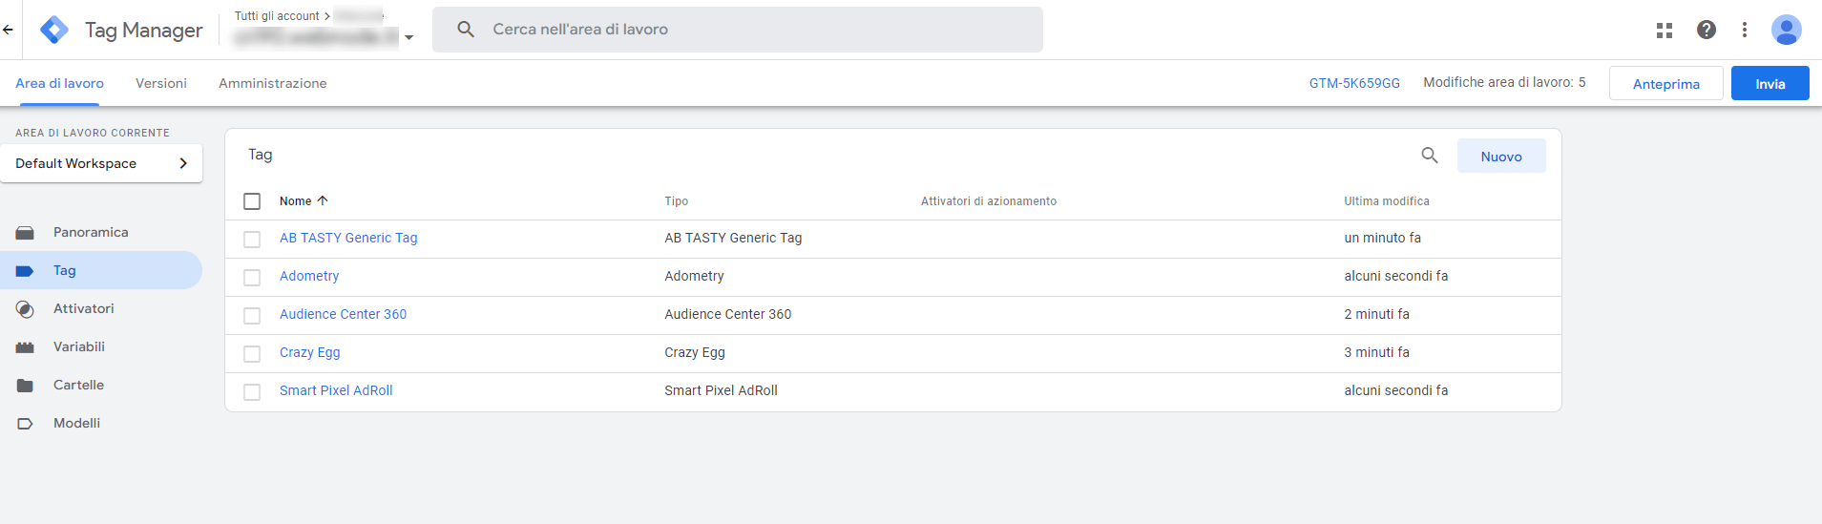Screen dimensions: 1822x524
Task: Check the Adometry row checkbox
Action: click(252, 278)
